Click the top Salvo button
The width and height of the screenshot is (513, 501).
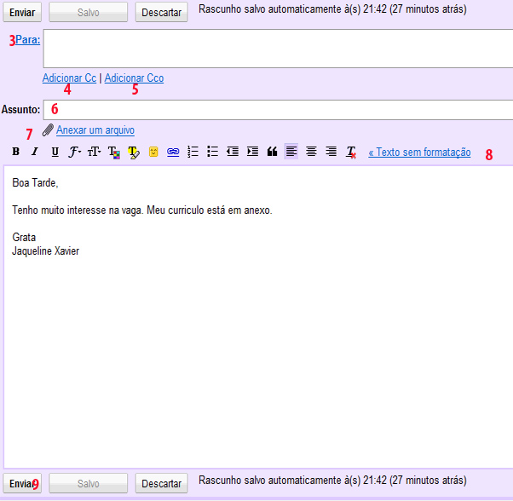[89, 12]
